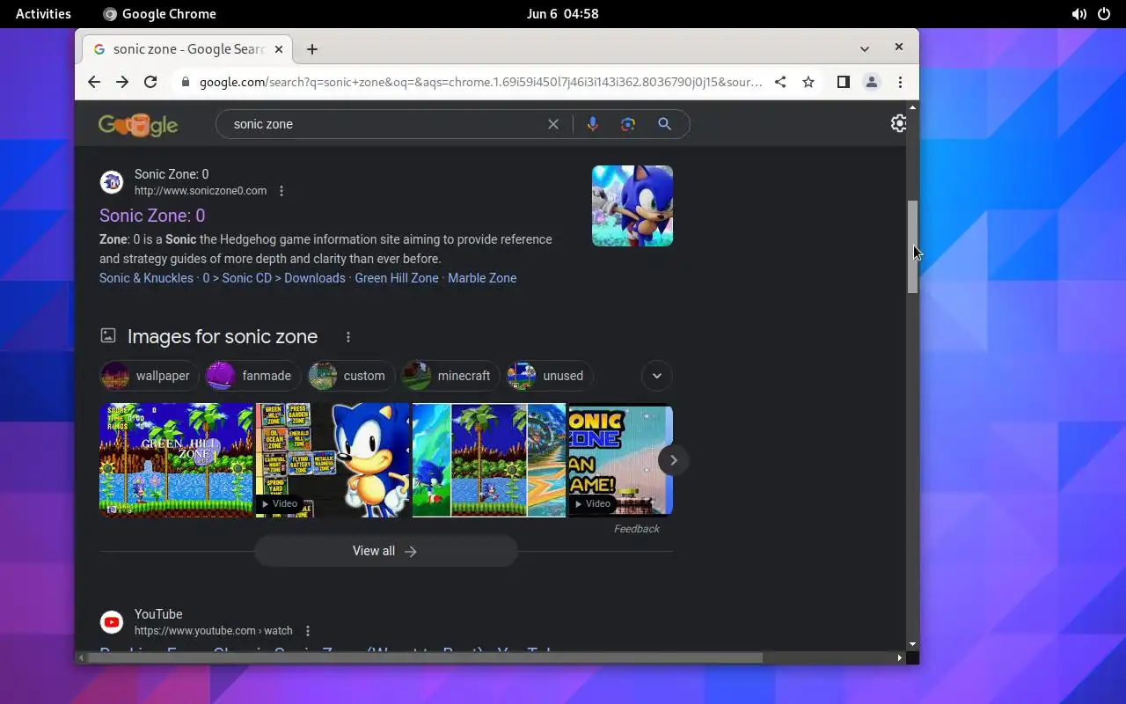Viewport: 1126px width, 704px height.
Task: Filter images by fanmade chip
Action: tap(253, 376)
